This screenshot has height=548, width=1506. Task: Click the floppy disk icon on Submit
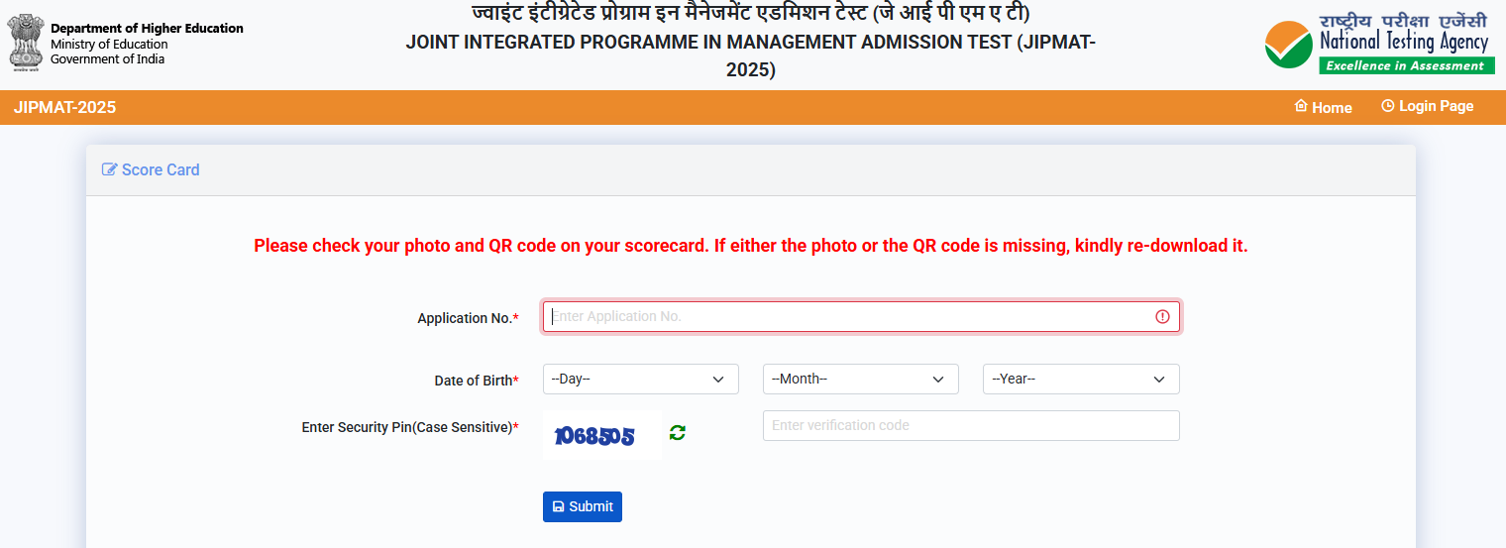(x=558, y=506)
